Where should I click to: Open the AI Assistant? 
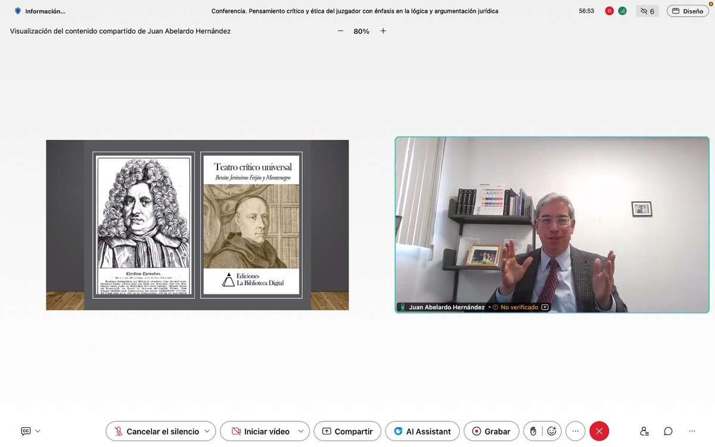tap(422, 431)
